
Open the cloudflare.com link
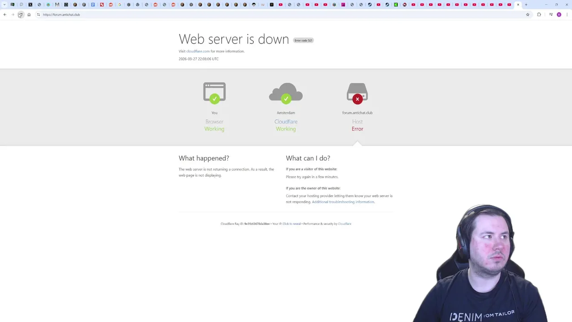(x=198, y=51)
